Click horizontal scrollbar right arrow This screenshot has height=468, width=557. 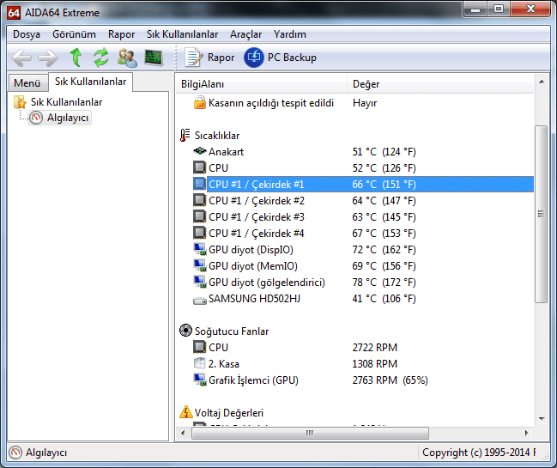(x=526, y=433)
